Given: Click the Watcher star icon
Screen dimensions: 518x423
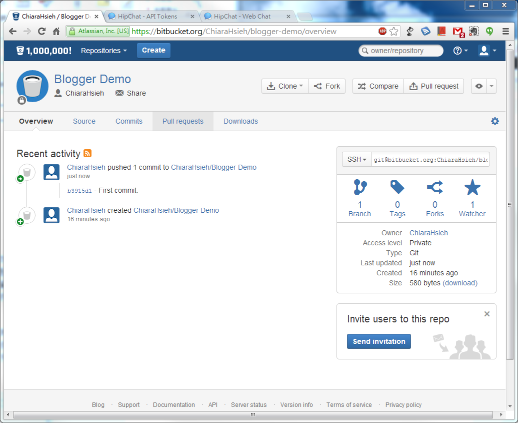Looking at the screenshot, I should tap(472, 187).
